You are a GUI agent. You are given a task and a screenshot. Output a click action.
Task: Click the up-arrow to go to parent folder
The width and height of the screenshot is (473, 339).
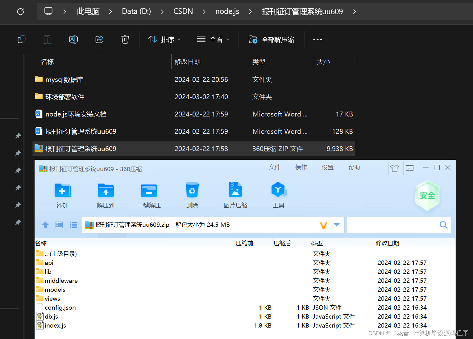45,225
